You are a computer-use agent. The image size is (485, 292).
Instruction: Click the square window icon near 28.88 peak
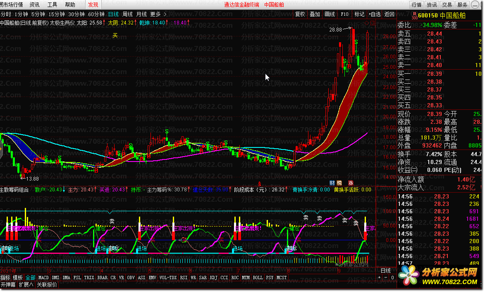coord(373,23)
